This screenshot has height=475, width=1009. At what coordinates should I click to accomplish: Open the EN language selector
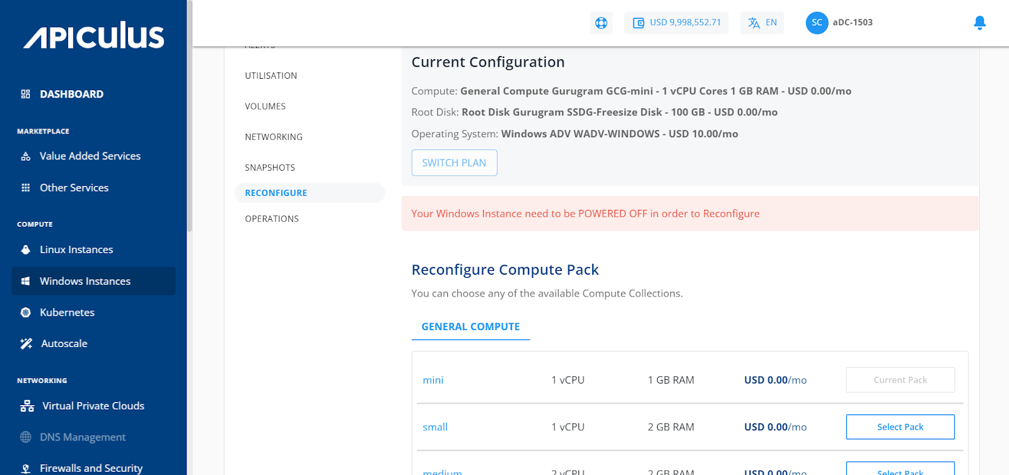(x=762, y=23)
